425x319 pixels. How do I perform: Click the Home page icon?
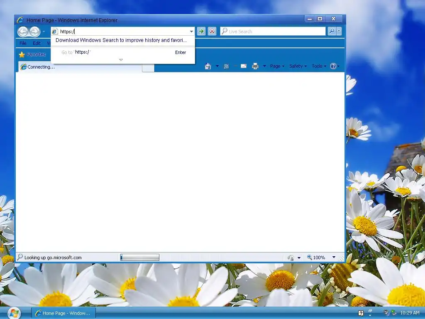tap(208, 66)
